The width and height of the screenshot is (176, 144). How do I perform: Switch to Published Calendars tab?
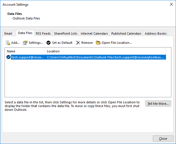click(126, 33)
